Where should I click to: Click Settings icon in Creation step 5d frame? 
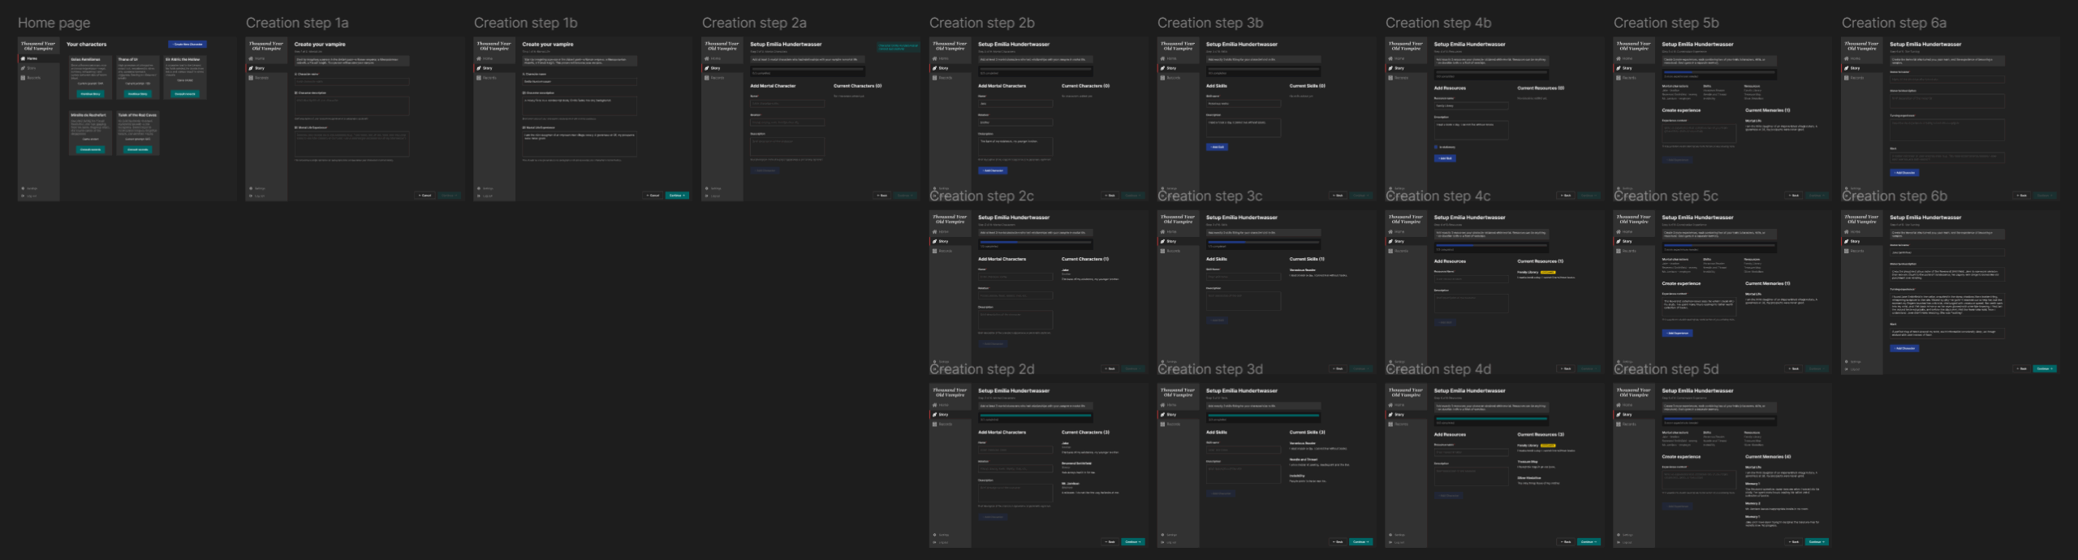(x=1619, y=535)
